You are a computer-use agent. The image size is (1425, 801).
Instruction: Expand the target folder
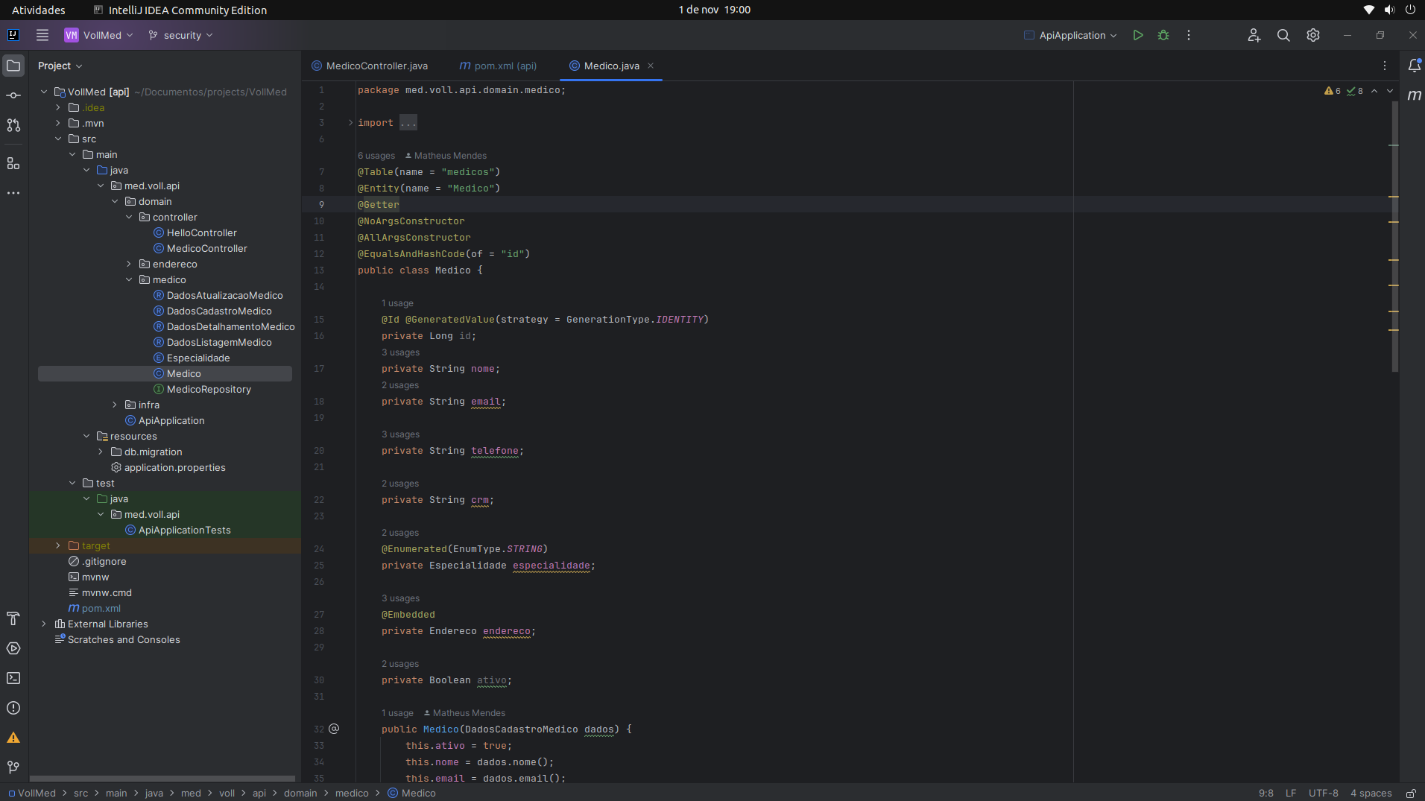[58, 545]
